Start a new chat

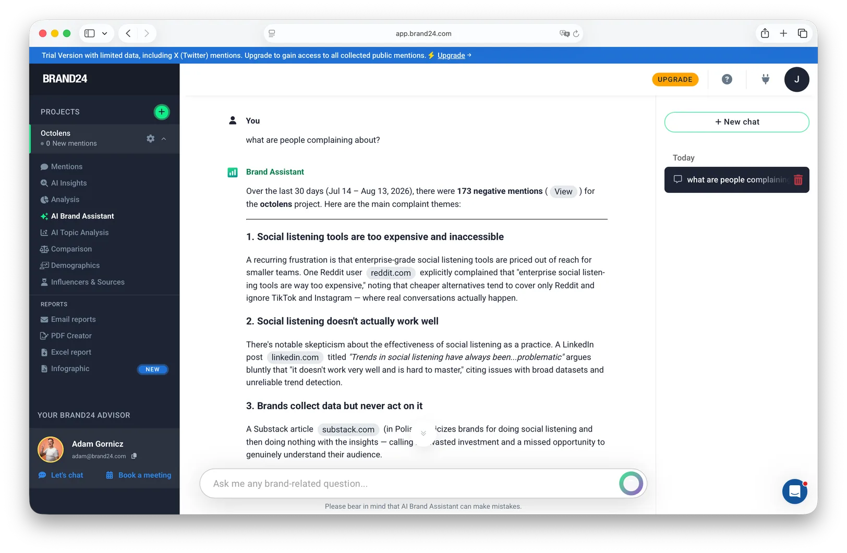click(x=736, y=122)
